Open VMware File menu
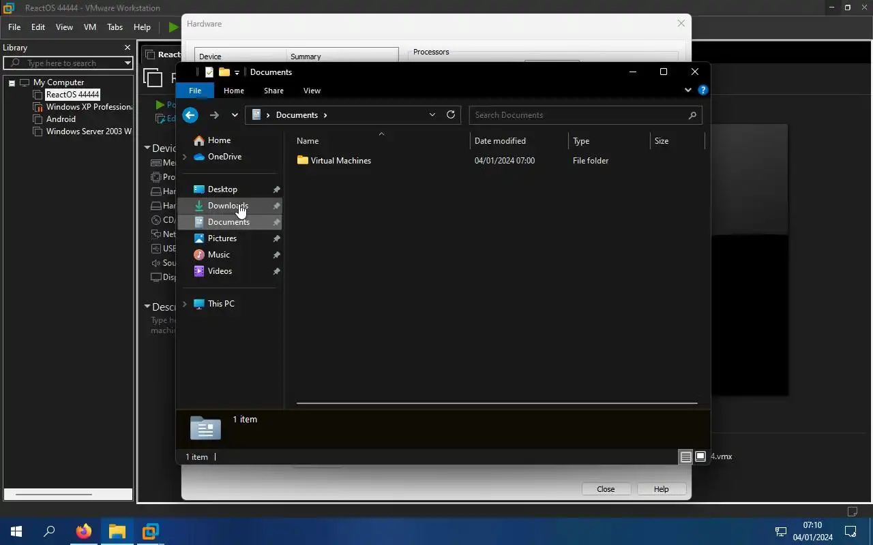 [14, 27]
